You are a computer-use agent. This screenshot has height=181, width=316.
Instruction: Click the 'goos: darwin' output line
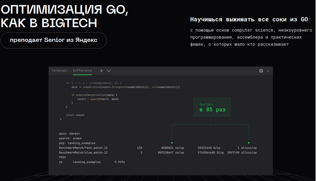tap(70, 133)
